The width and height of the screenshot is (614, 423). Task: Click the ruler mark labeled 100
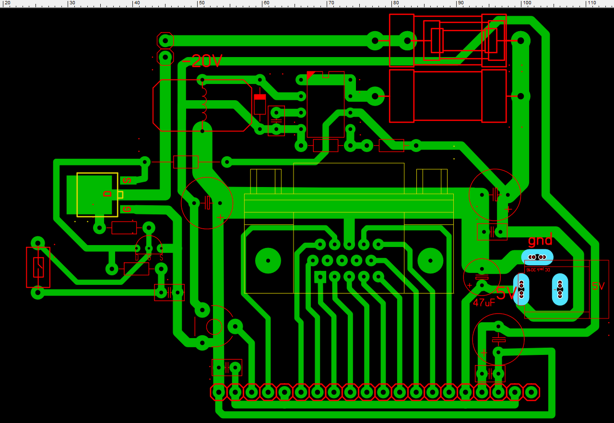526,3
